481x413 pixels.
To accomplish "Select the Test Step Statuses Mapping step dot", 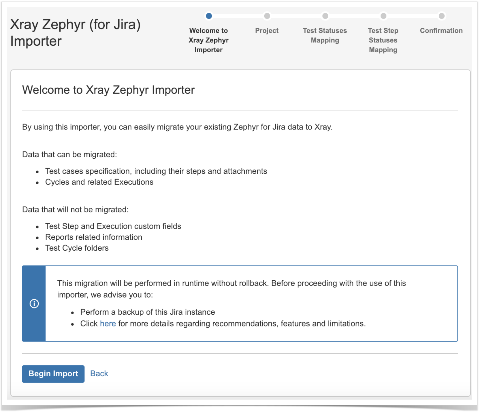I will 383,16.
